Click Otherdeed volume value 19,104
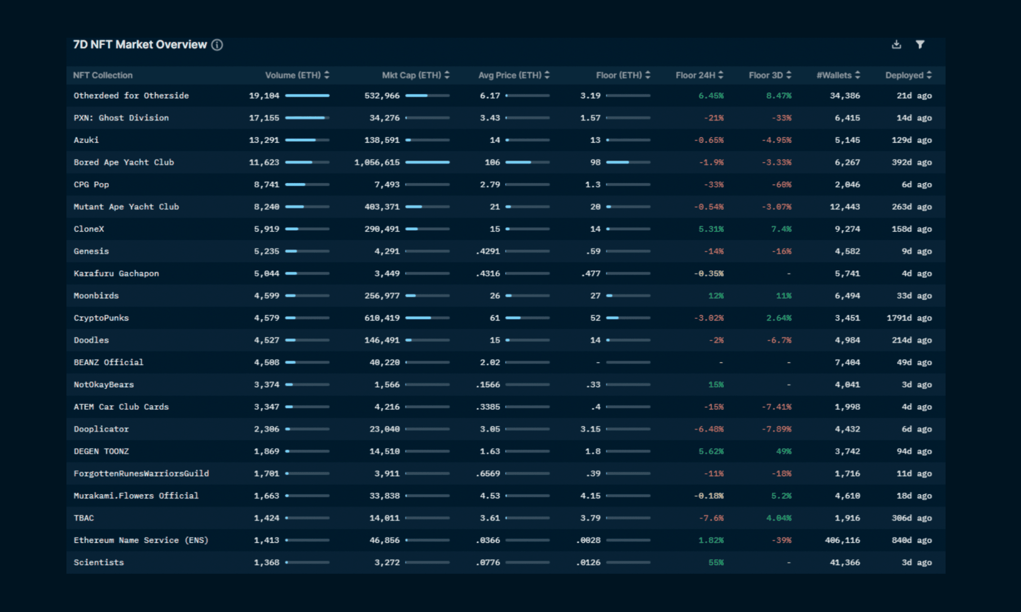 [264, 96]
